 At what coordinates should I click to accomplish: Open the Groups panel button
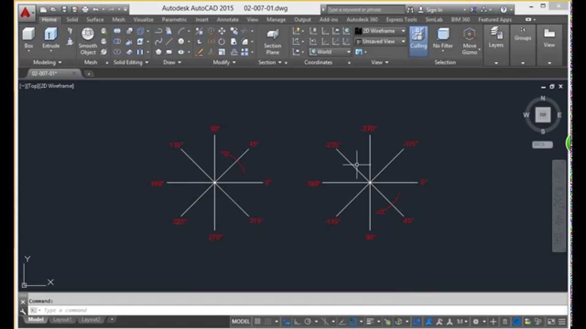(x=522, y=34)
